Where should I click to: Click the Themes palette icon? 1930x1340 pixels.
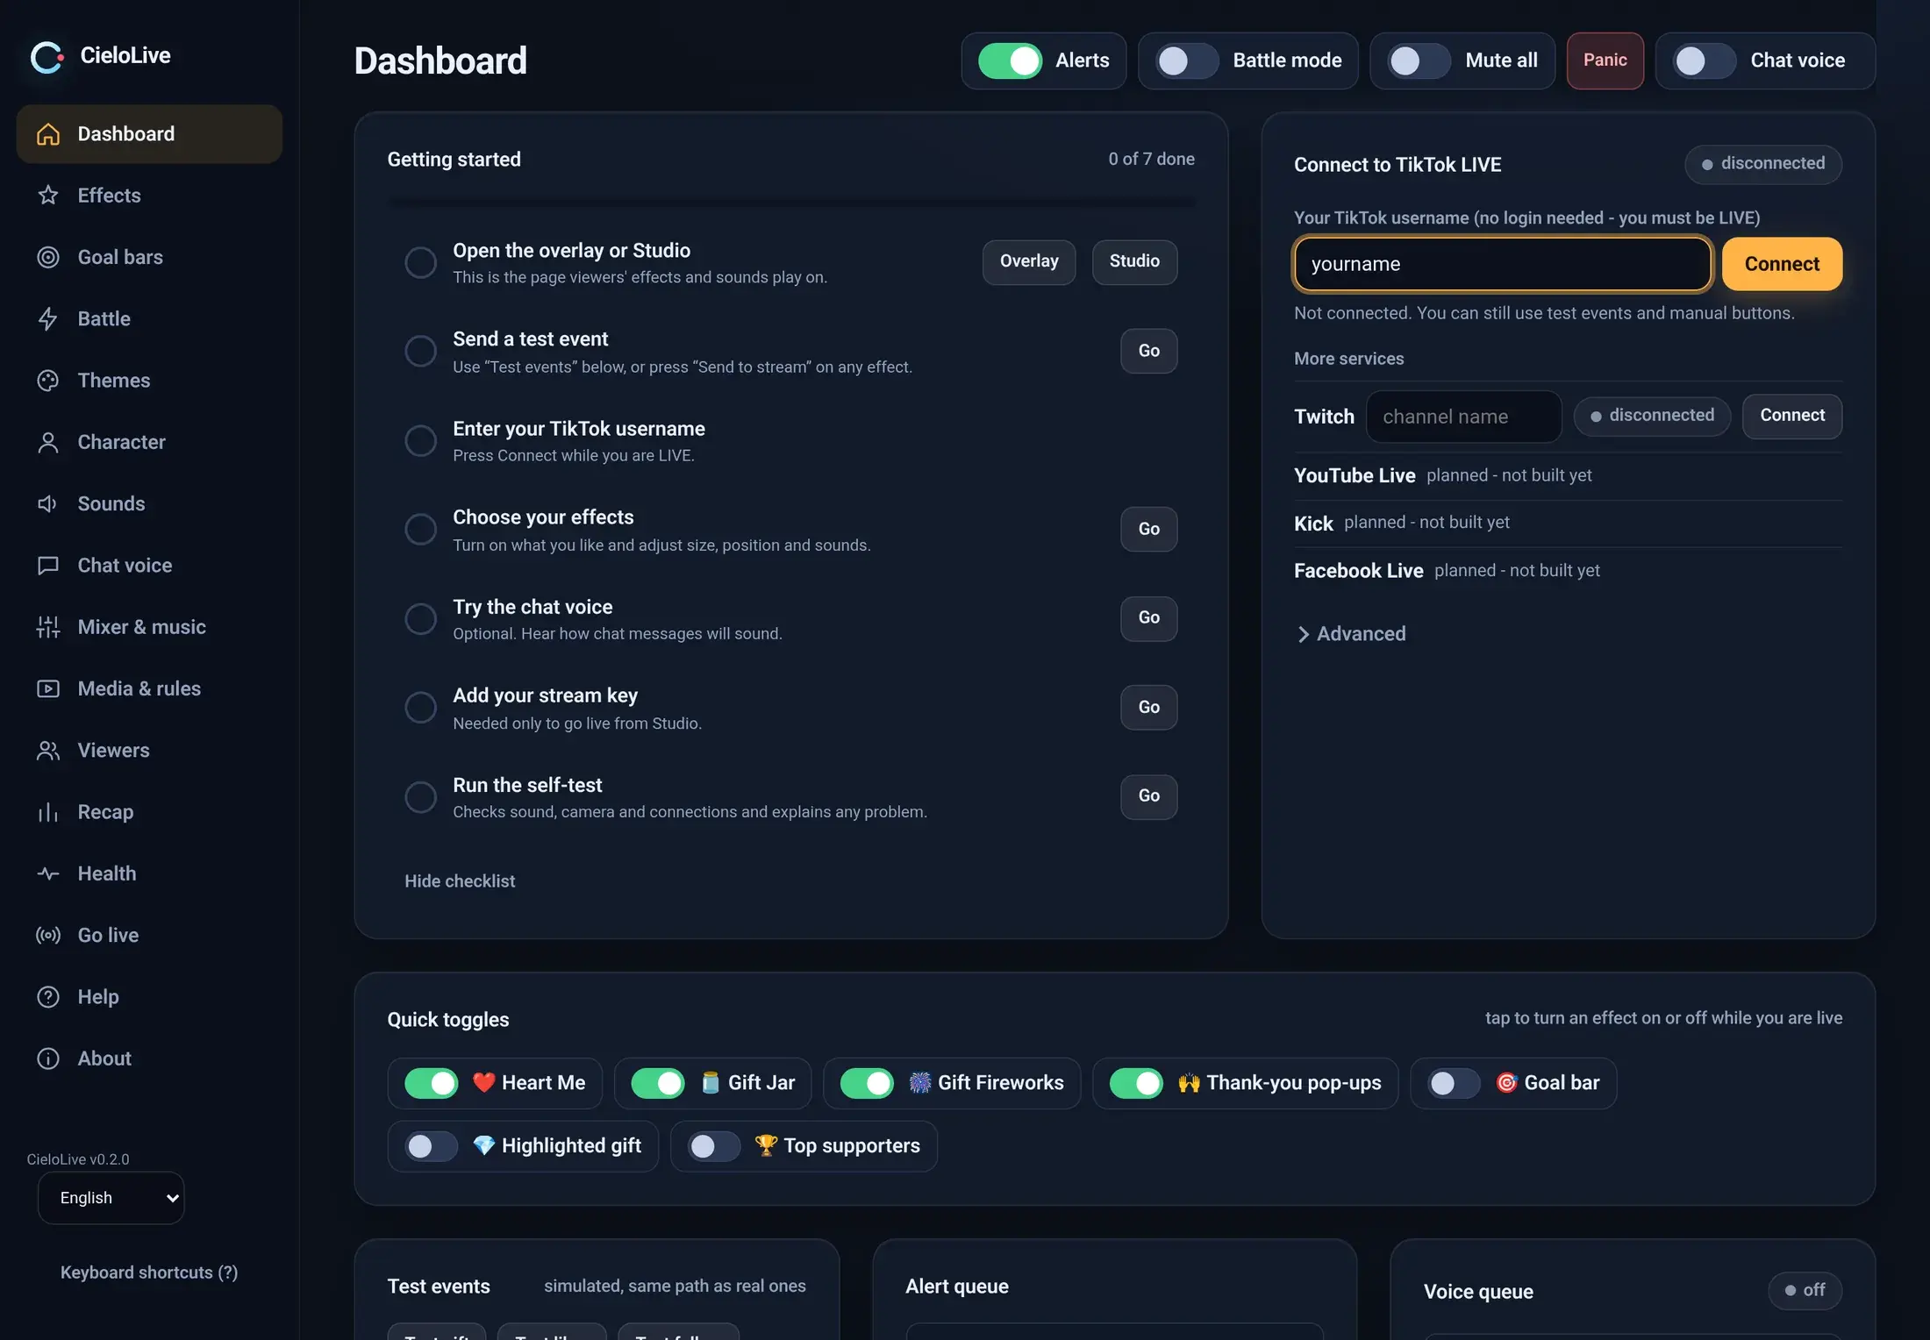pyautogui.click(x=48, y=381)
